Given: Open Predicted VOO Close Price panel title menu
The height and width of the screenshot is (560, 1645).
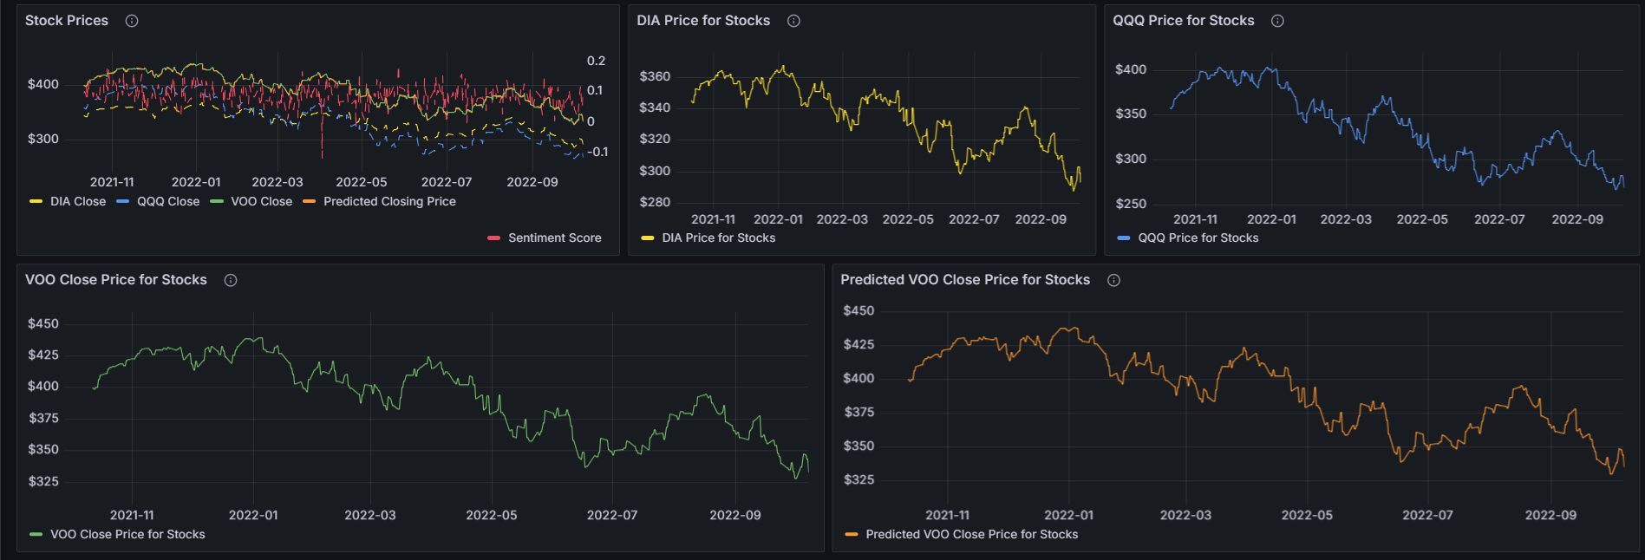Looking at the screenshot, I should [x=964, y=280].
